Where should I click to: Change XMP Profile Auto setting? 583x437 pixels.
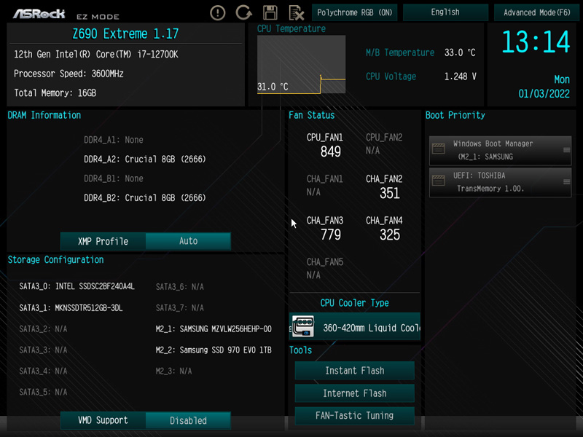(188, 241)
